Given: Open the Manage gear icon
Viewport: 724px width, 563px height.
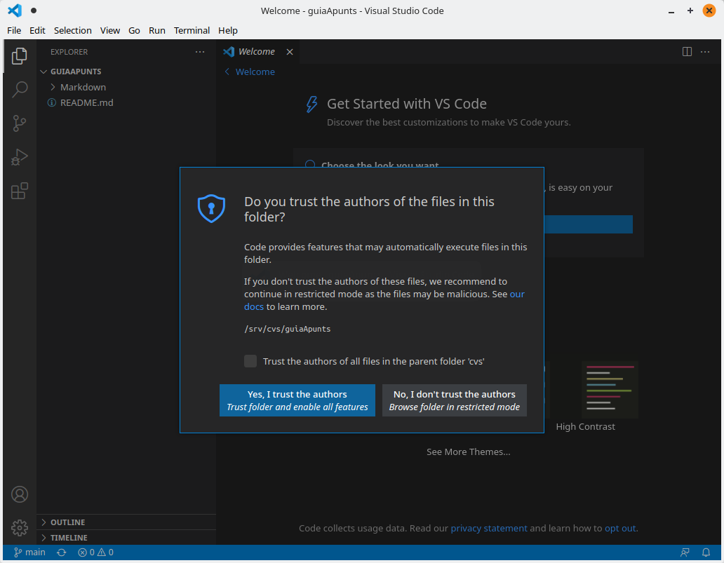Looking at the screenshot, I should (x=20, y=528).
